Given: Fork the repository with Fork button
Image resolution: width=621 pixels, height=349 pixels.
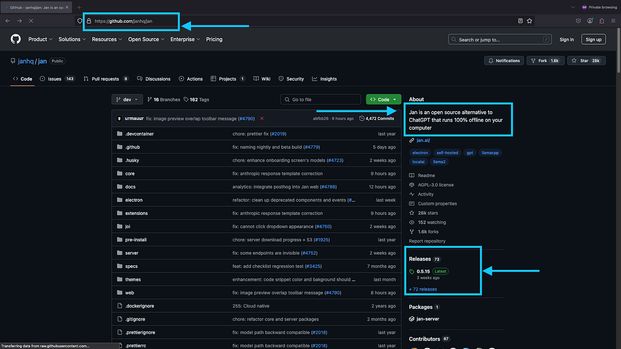Looking at the screenshot, I should (x=545, y=61).
